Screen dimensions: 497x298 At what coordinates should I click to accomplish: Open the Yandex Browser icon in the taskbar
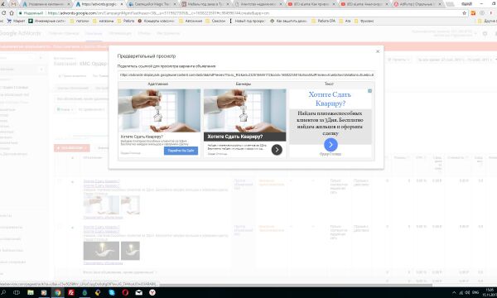point(152,292)
